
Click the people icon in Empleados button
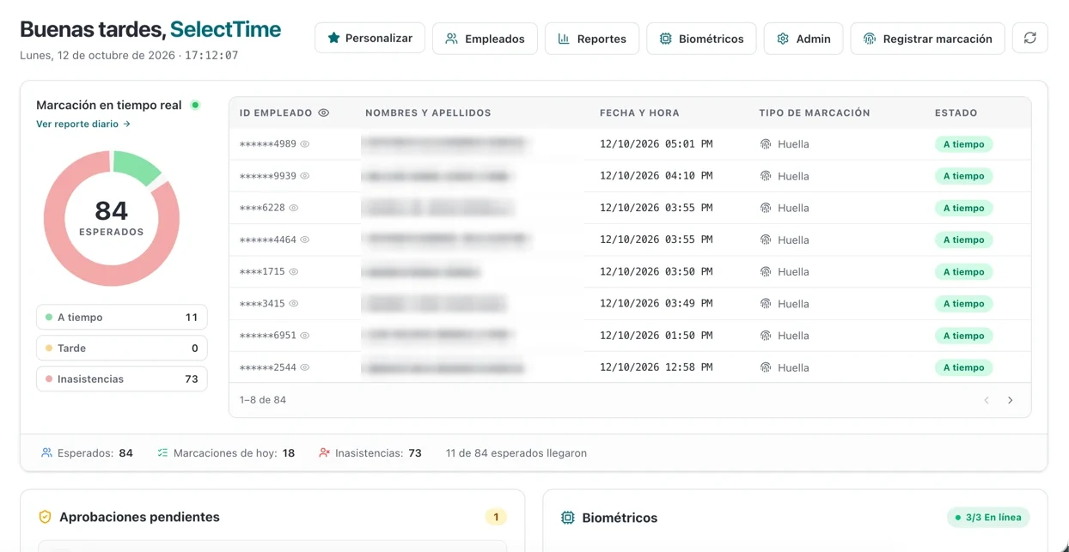pyautogui.click(x=451, y=39)
